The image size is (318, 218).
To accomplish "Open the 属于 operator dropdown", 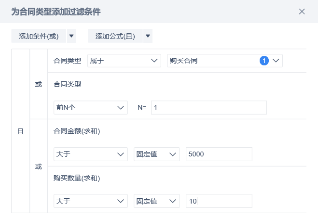I will pos(124,61).
